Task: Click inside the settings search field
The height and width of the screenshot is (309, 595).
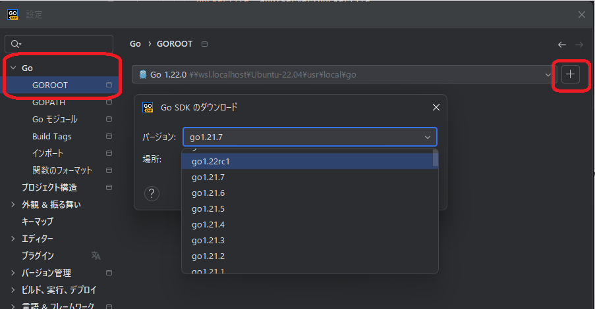Action: (x=59, y=44)
